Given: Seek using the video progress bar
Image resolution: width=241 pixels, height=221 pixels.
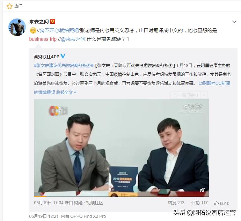Looking at the screenshot, I should tap(122, 196).
